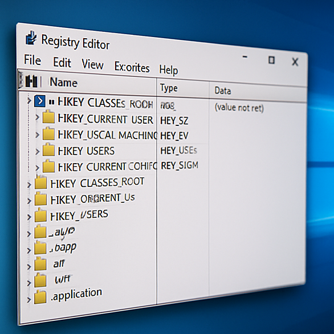Expand the HKEY_ORGRENT_Us key
This screenshot has width=334, height=334.
29,201
